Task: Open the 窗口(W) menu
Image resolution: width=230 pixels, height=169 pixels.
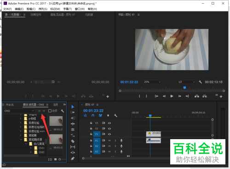Action: (x=80, y=9)
